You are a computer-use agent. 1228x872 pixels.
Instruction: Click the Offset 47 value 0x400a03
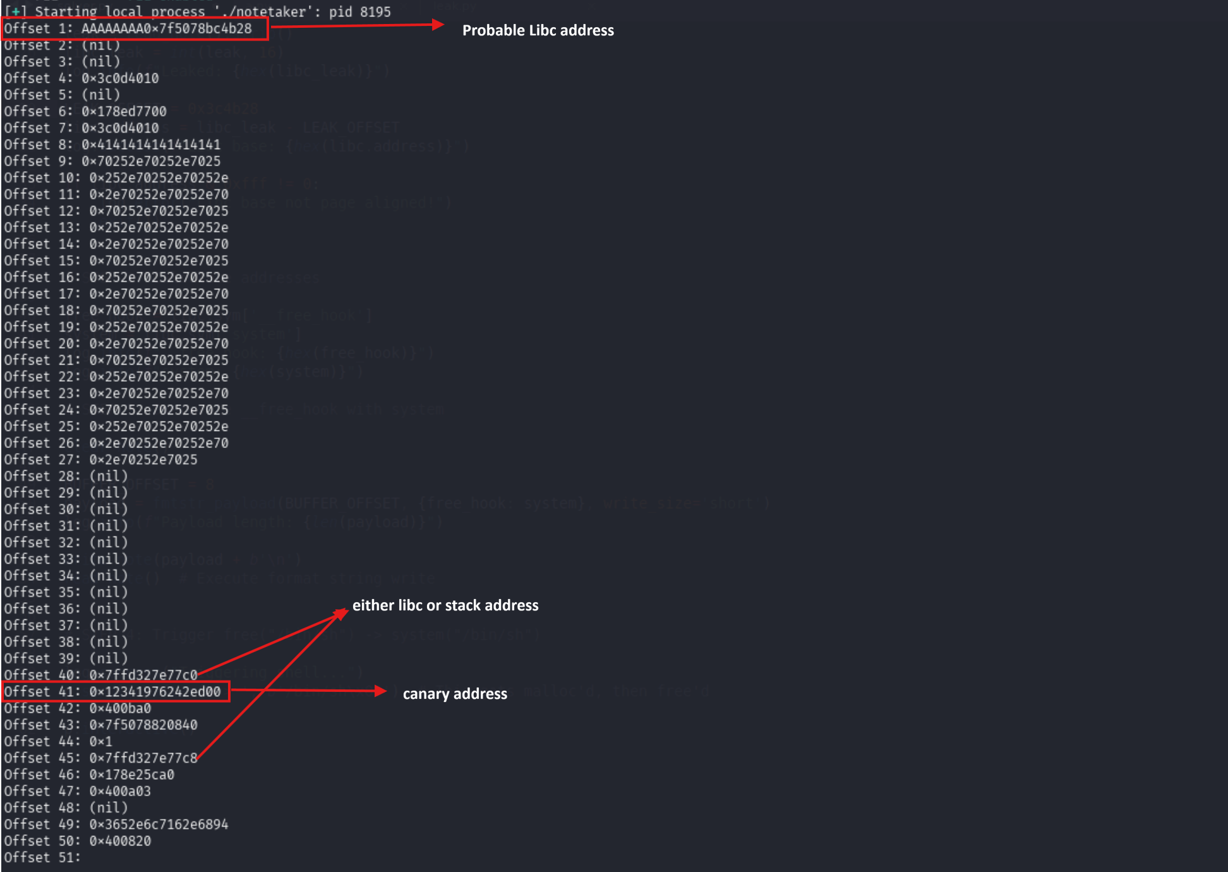pyautogui.click(x=120, y=791)
